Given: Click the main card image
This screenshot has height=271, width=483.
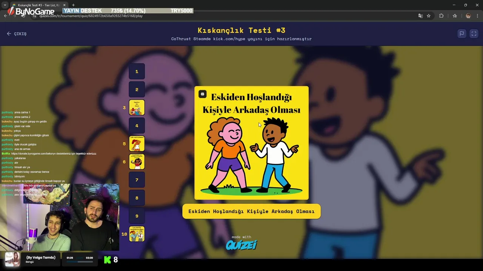Looking at the screenshot, I should [x=251, y=143].
